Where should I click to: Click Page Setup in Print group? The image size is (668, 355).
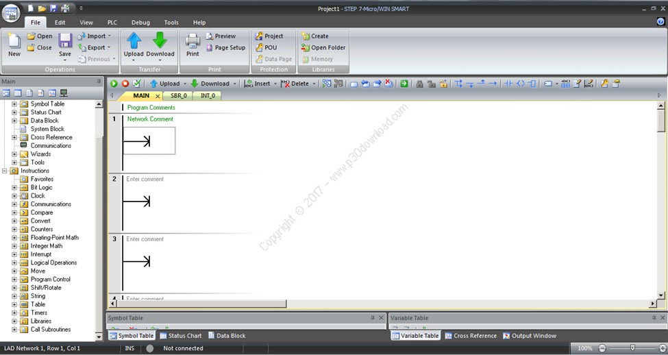pos(226,48)
